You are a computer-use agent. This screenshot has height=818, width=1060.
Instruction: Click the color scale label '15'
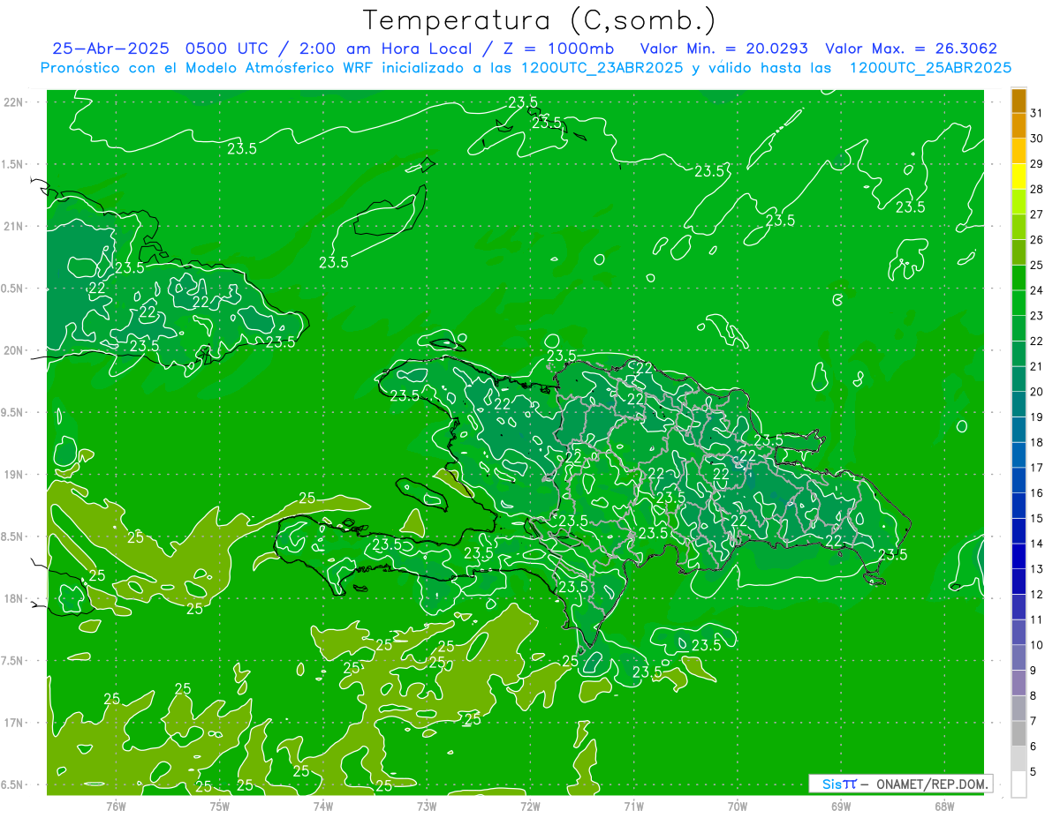pos(1036,518)
